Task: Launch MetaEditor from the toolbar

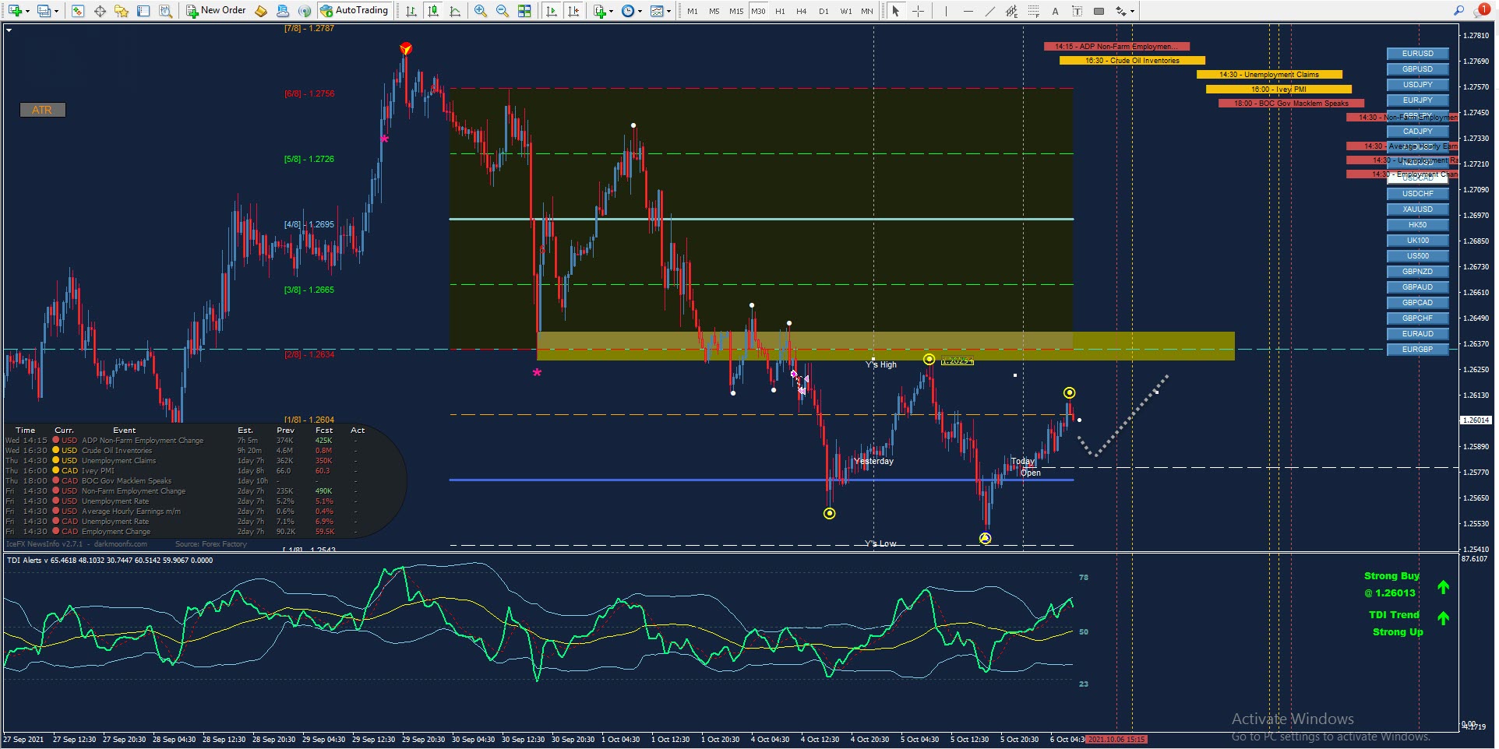Action: [x=261, y=11]
